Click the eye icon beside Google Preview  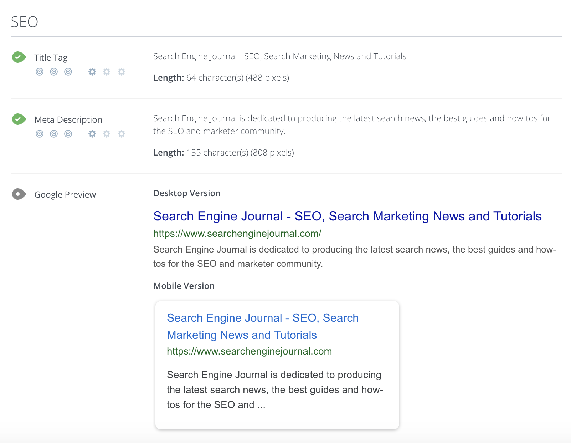point(19,194)
